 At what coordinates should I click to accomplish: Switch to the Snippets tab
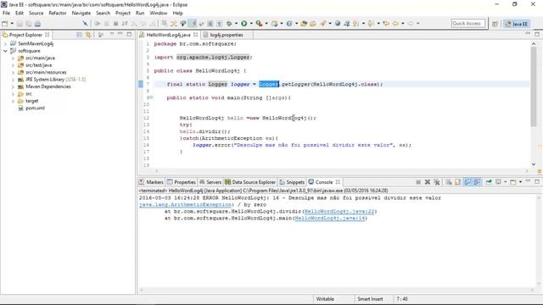pos(292,182)
